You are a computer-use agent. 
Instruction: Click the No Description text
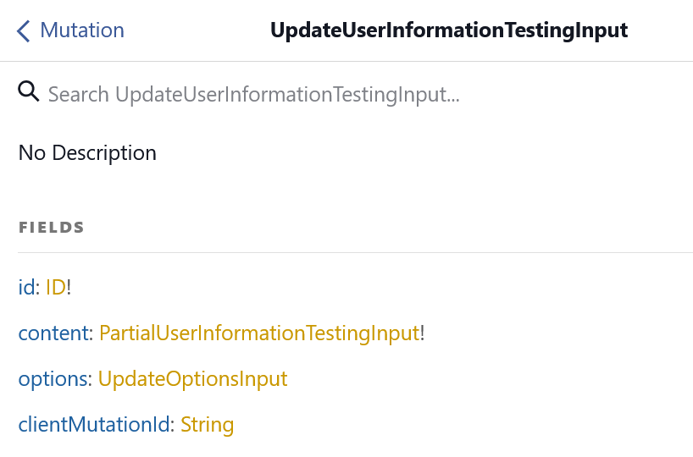point(87,153)
